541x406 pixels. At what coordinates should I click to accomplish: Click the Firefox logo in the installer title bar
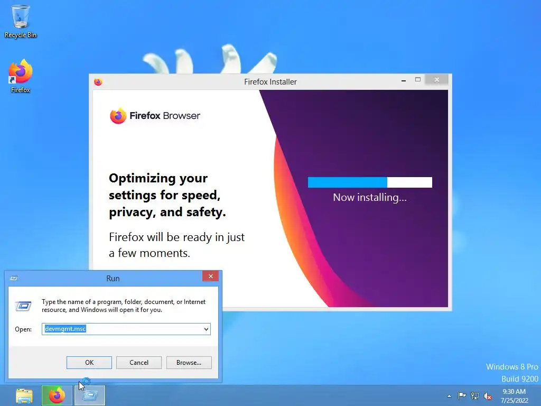(x=98, y=82)
